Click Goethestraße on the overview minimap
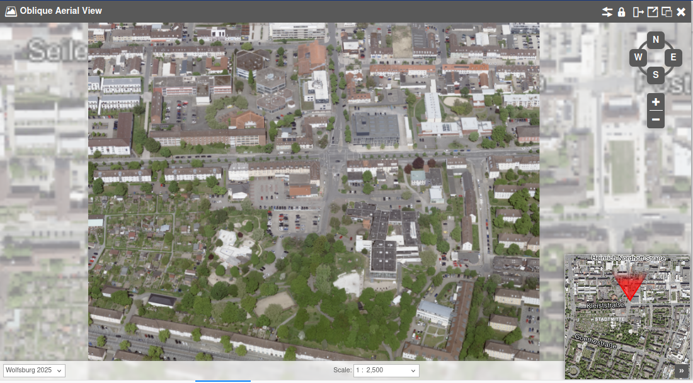This screenshot has width=693, height=383. [x=596, y=343]
